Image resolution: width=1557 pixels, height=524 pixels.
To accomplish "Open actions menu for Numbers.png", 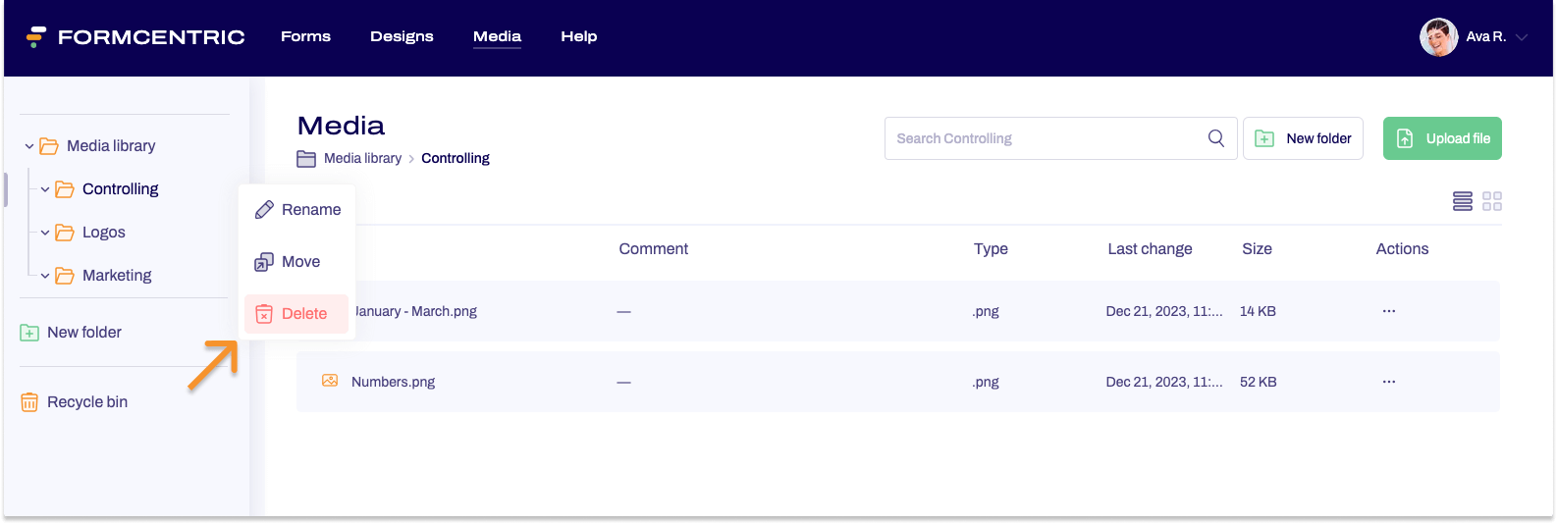I will pyautogui.click(x=1388, y=382).
